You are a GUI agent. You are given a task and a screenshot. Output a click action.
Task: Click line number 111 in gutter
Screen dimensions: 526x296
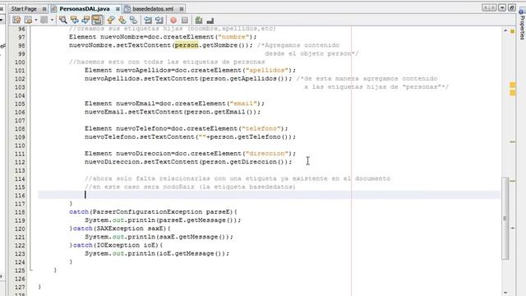[20, 154]
